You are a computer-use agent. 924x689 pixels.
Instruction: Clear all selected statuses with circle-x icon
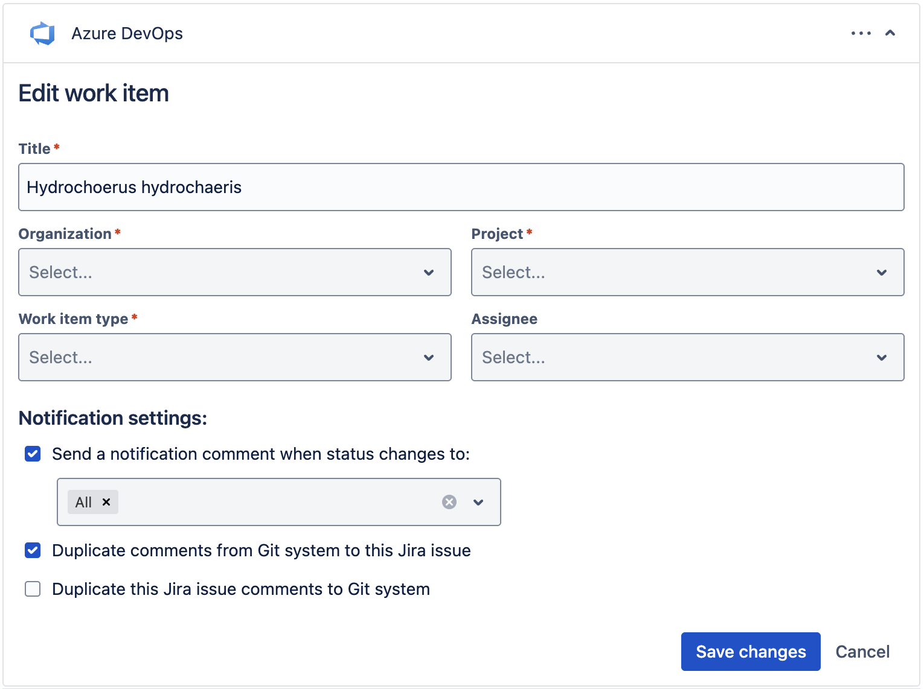click(x=449, y=502)
